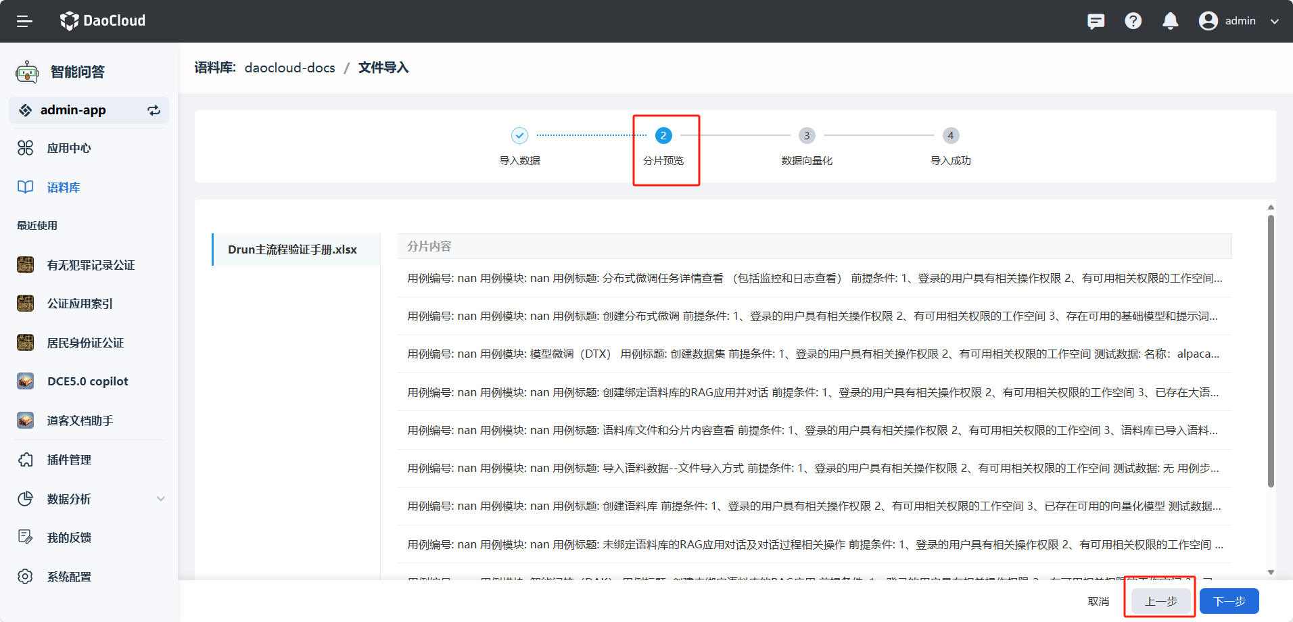Open DCE5.0 copilot app icon
This screenshot has height=622, width=1293.
pyautogui.click(x=26, y=381)
